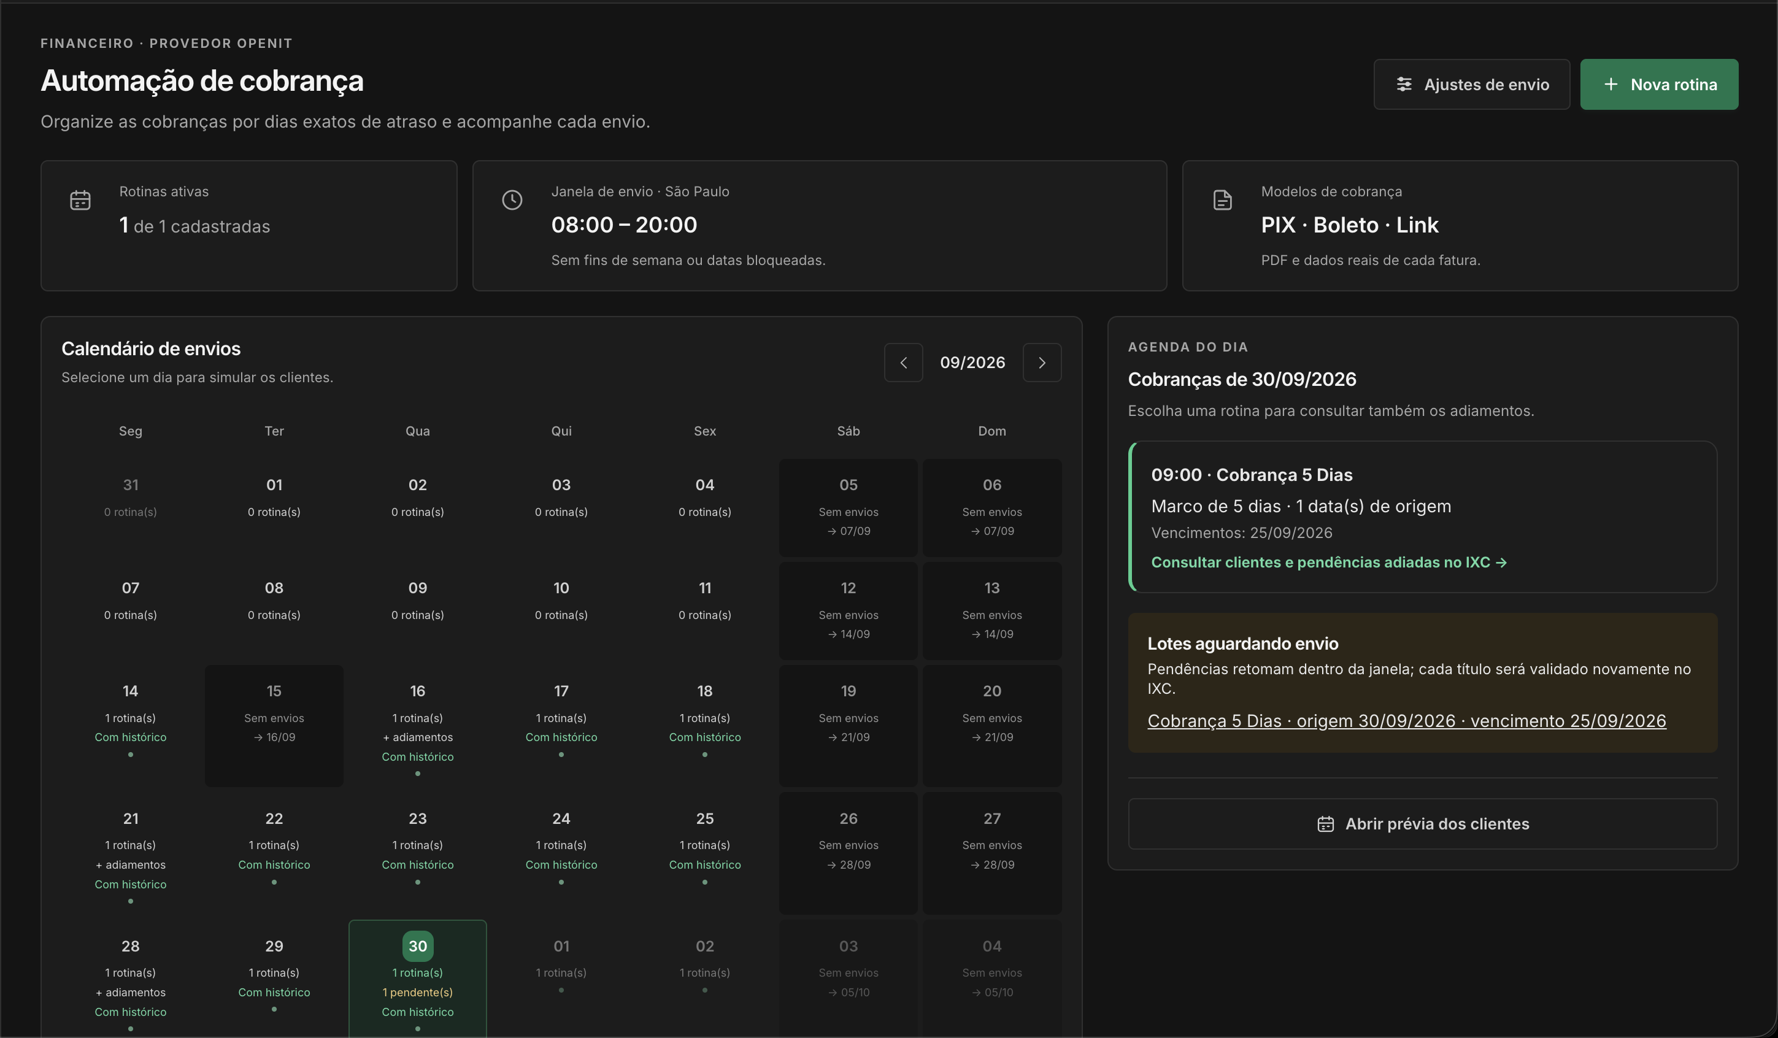Screen dimensions: 1778x1038
Task: Select day 28 in the calendar
Action: 131,978
